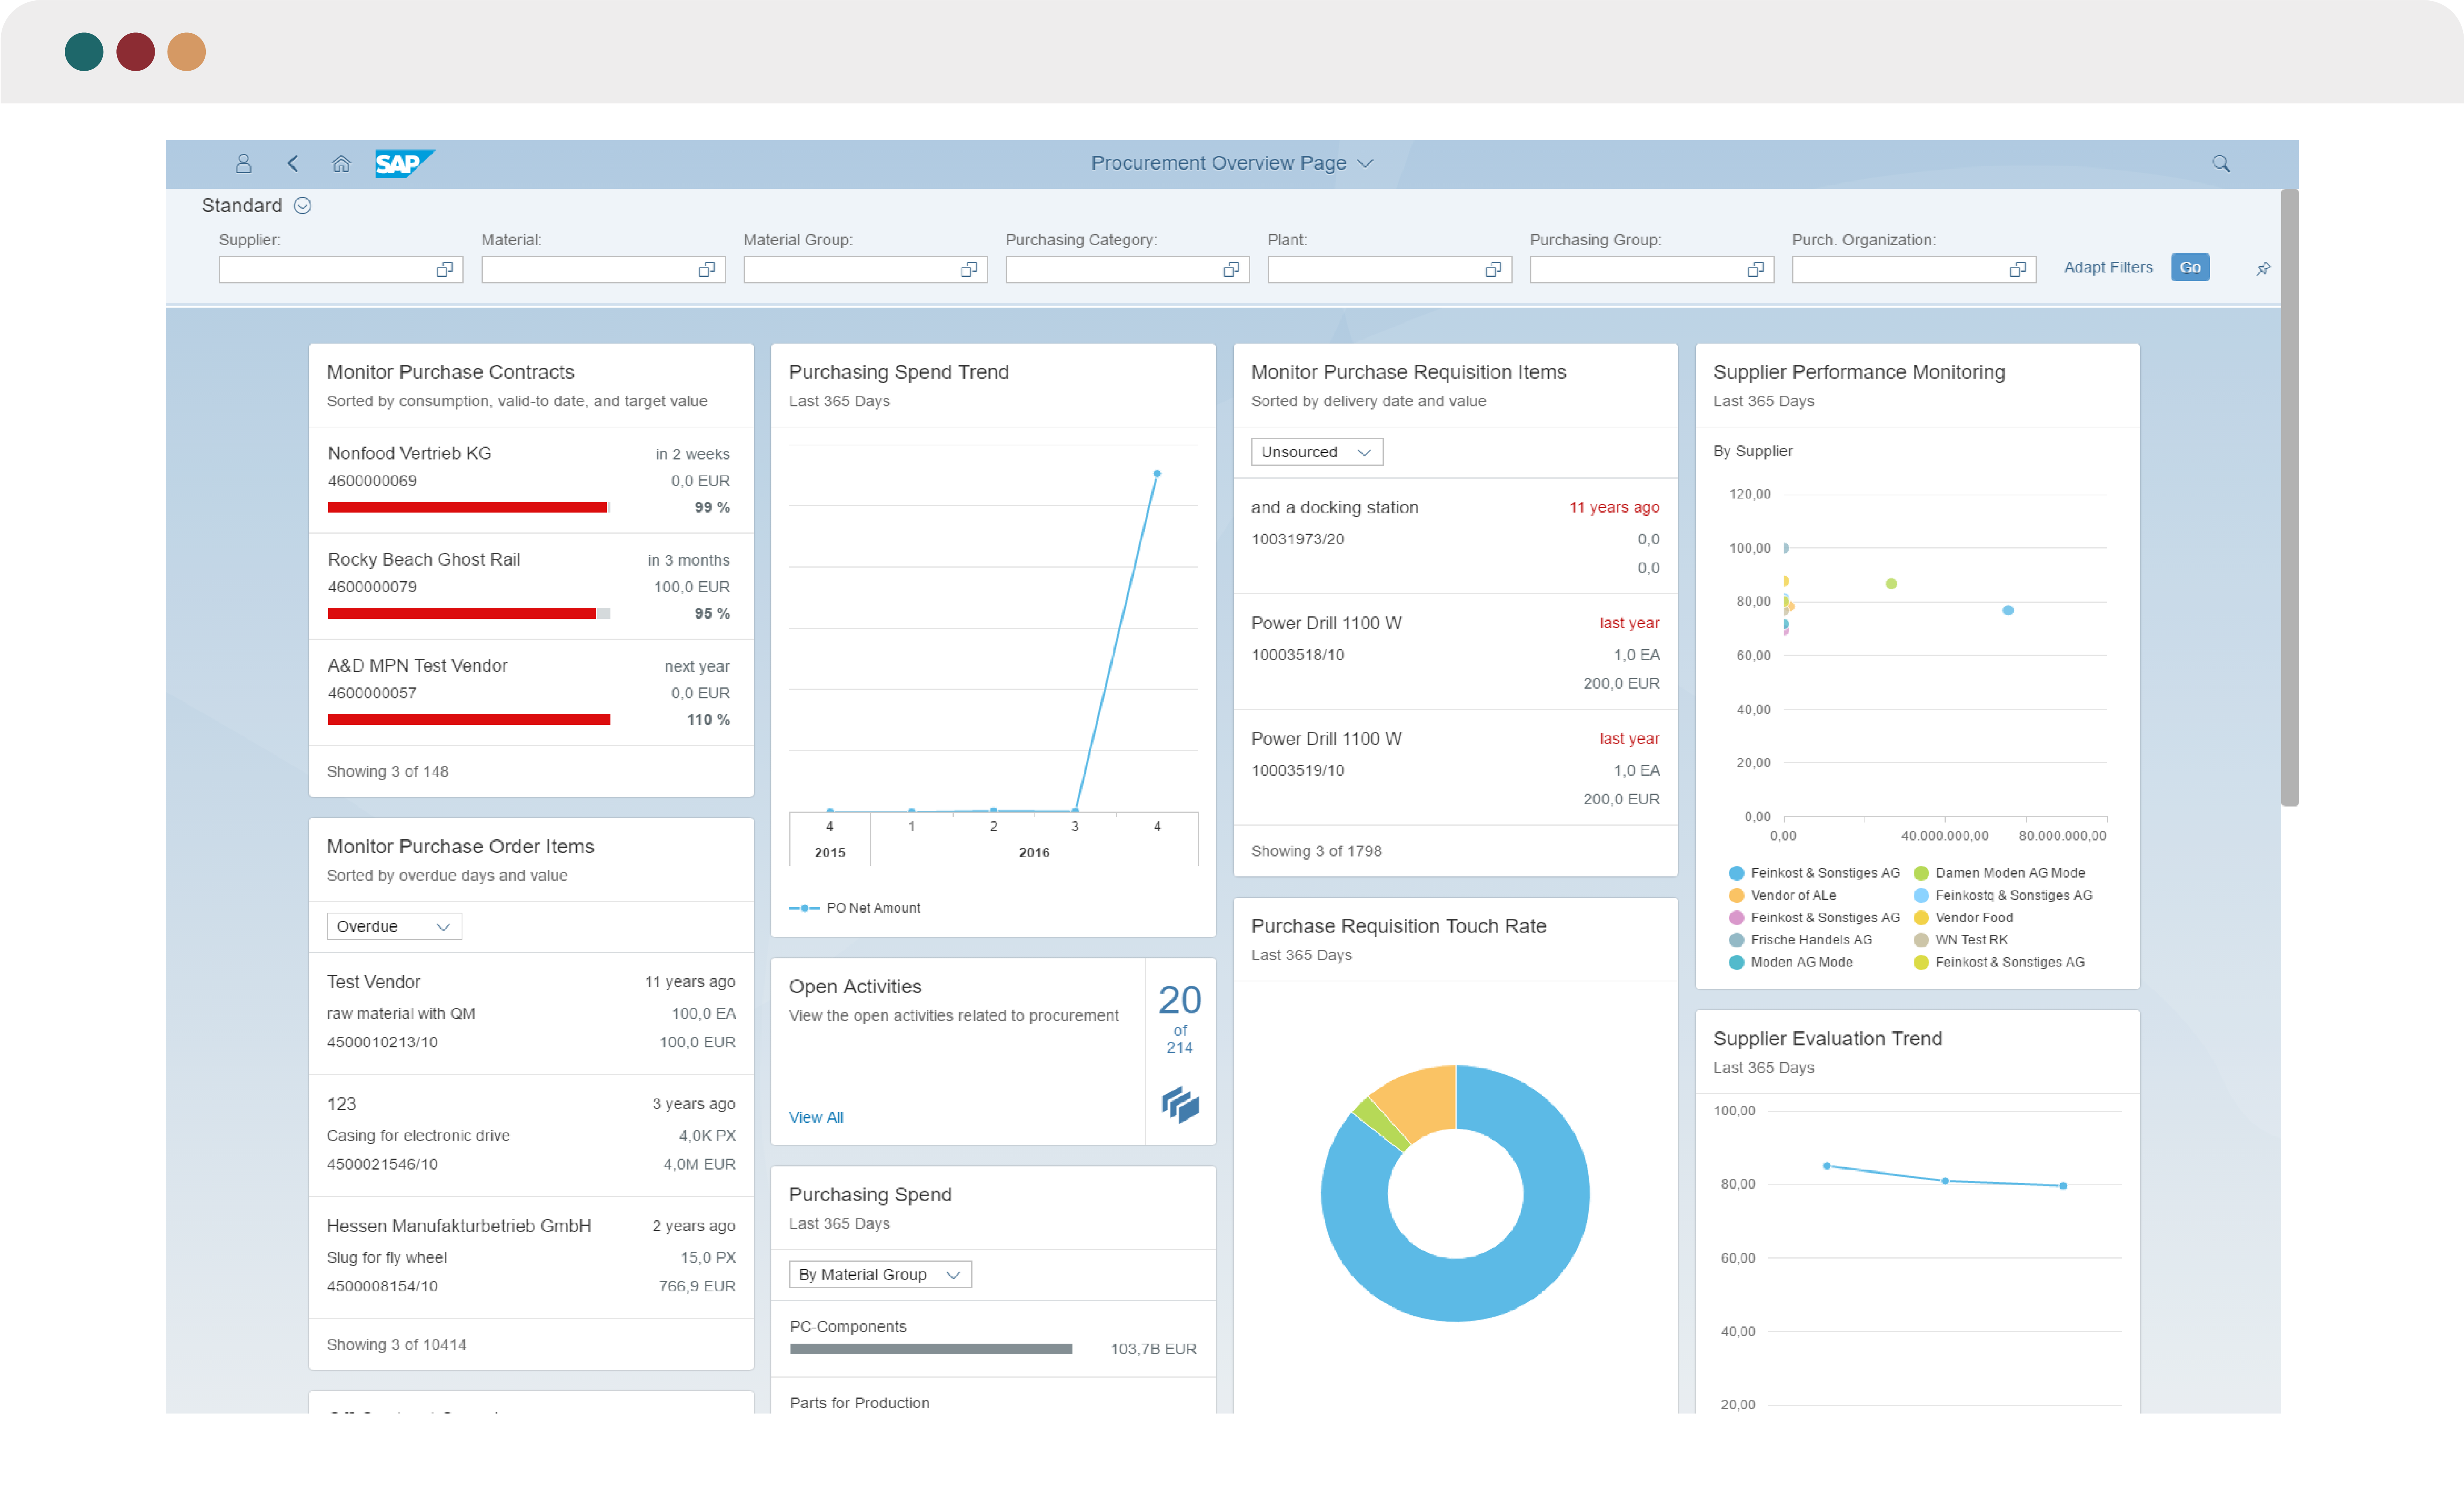
Task: Open value help for Purchasing Group field
Action: pyautogui.click(x=1755, y=270)
